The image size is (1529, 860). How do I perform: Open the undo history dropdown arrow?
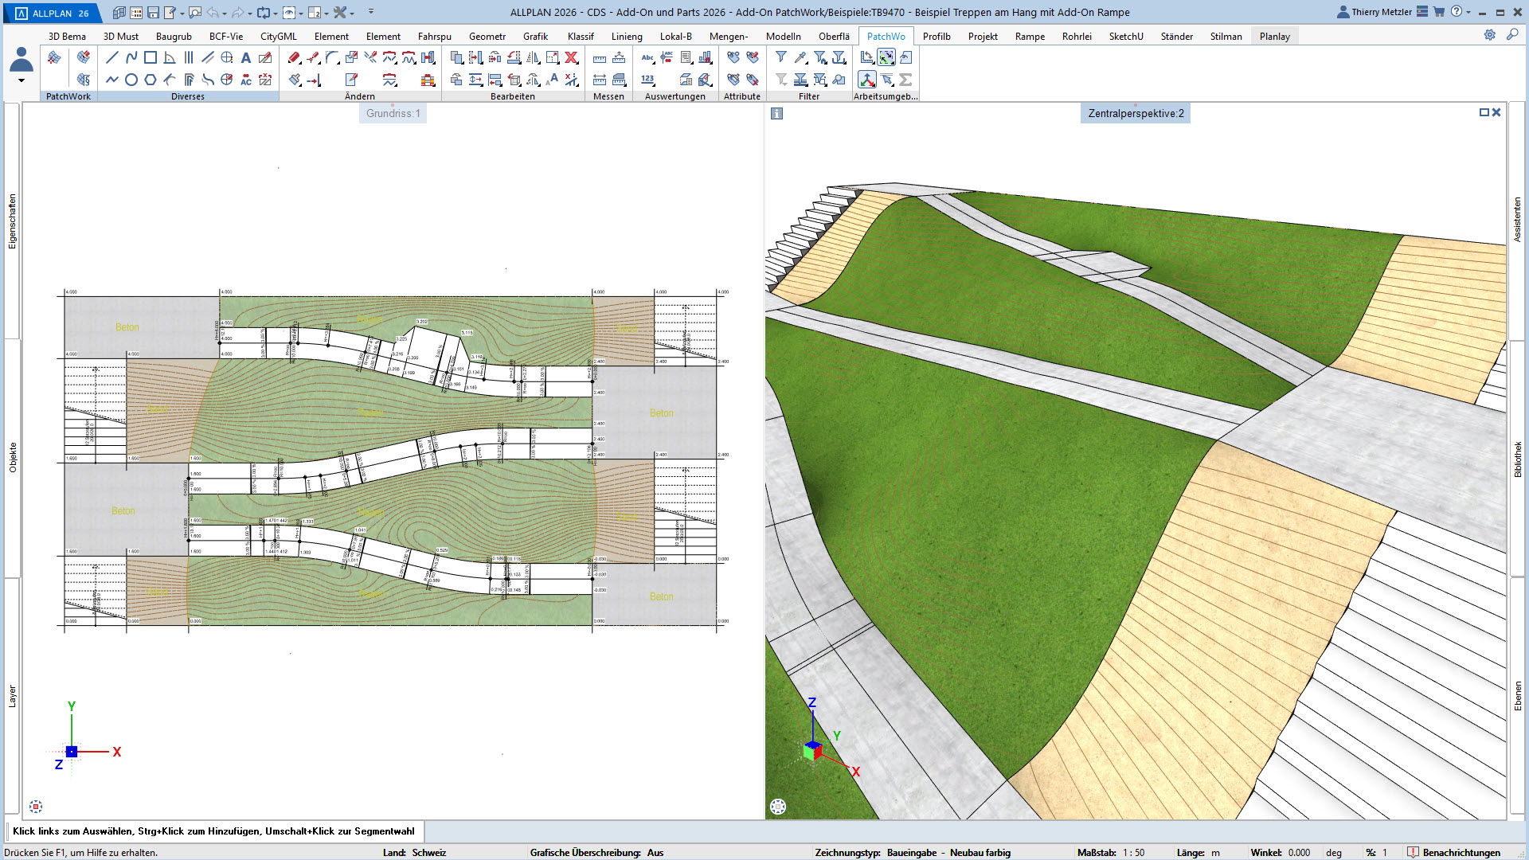tap(225, 13)
